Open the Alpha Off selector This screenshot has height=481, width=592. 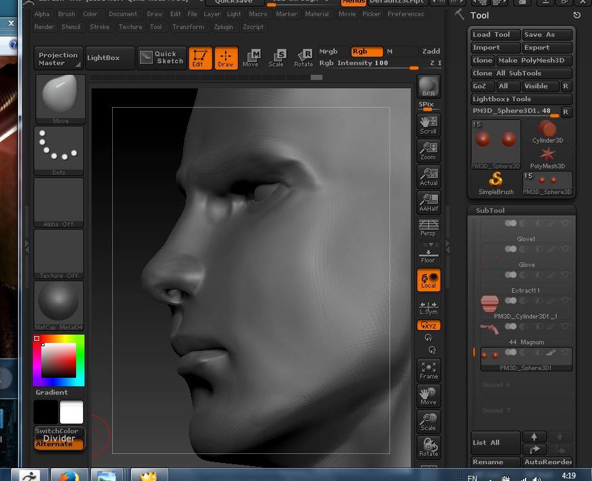(x=59, y=202)
